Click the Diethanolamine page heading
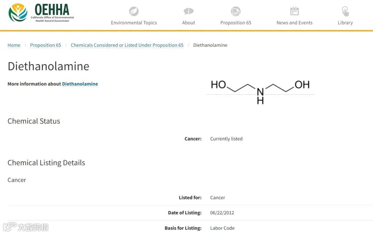Image resolution: width=373 pixels, height=234 pixels. click(48, 66)
